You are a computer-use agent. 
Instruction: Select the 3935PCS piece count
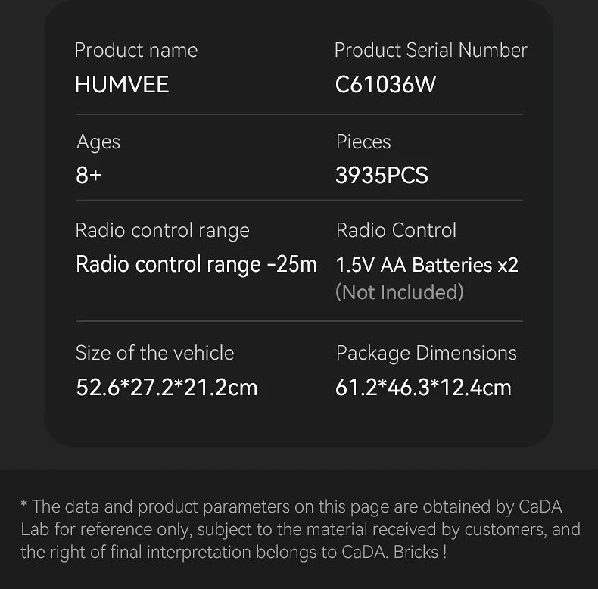(382, 176)
